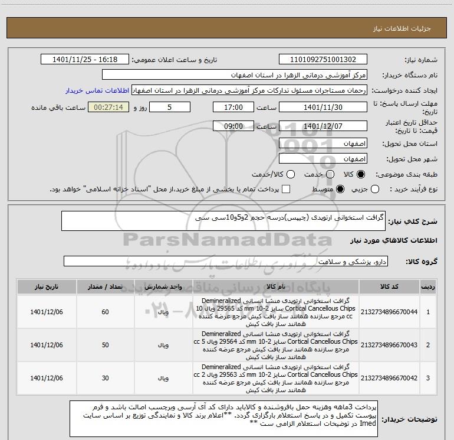454x440 pixels.
Task: Click the goods group field دارو، پزشکی و سلامت
Action: coord(226,261)
